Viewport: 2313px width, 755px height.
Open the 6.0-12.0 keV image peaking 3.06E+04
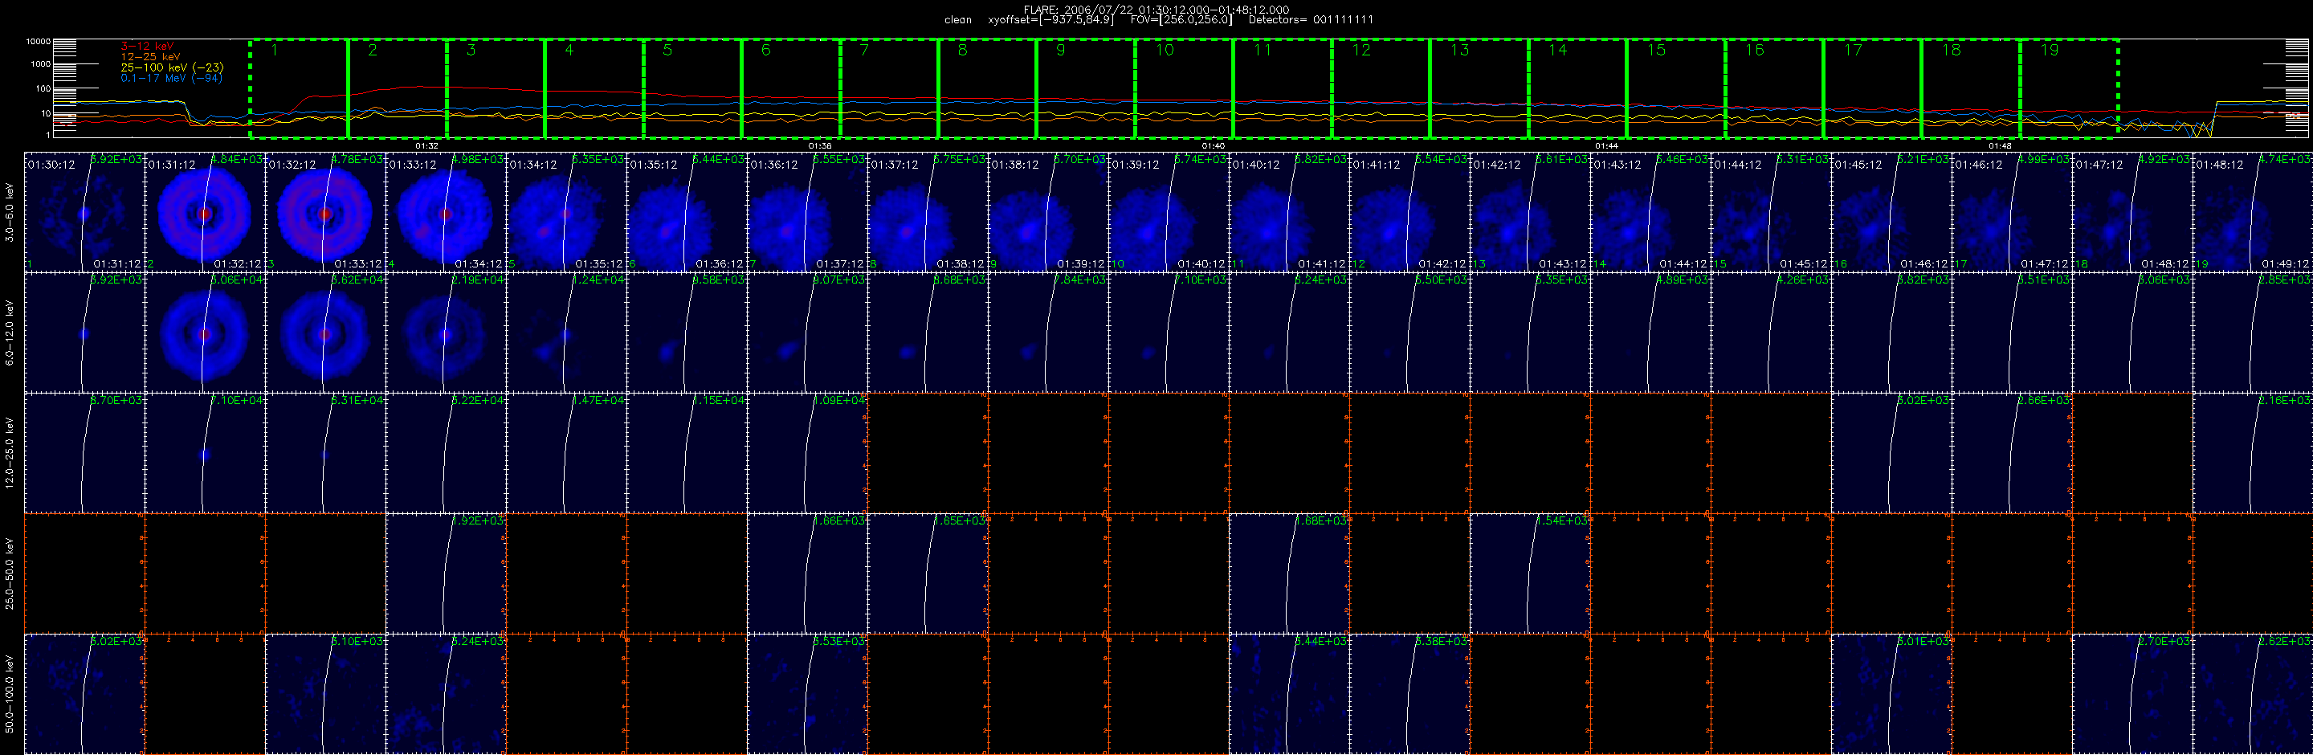[205, 333]
